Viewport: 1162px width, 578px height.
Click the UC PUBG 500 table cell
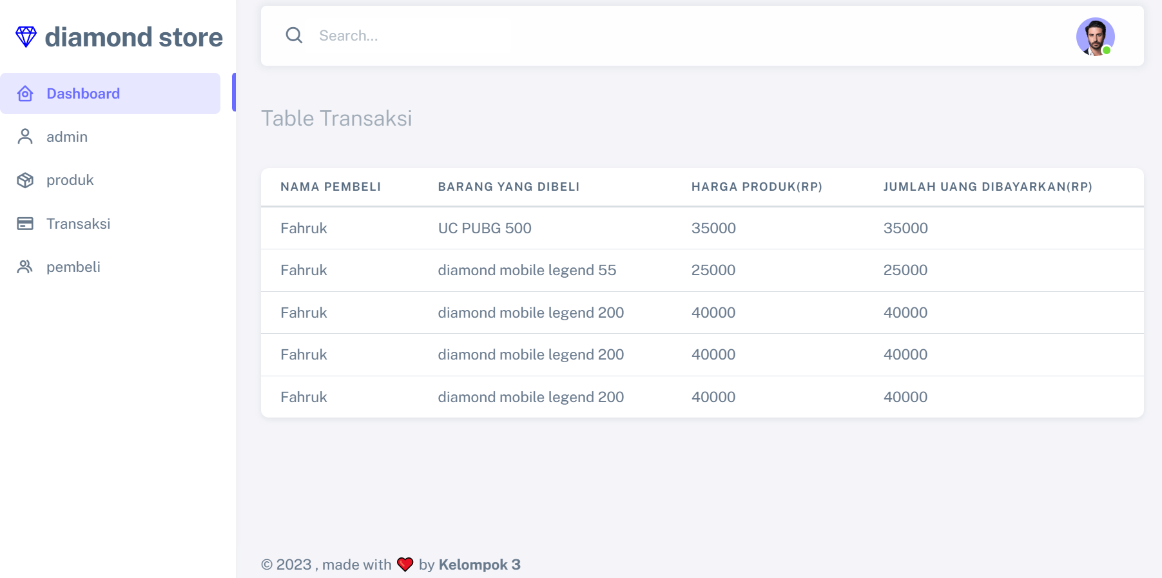(485, 229)
